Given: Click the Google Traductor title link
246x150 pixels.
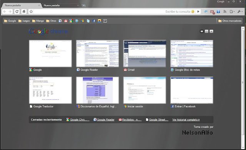Looking at the screenshot, I should (43, 107).
